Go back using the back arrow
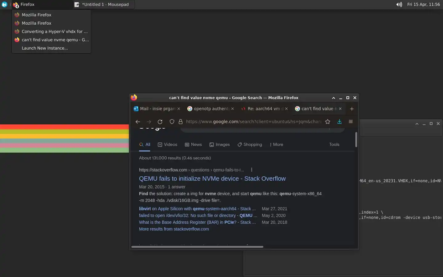This screenshot has width=443, height=277. 138,122
